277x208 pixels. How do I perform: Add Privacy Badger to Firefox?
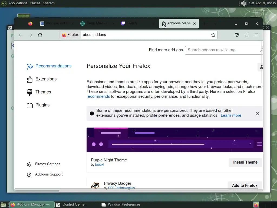245,185
